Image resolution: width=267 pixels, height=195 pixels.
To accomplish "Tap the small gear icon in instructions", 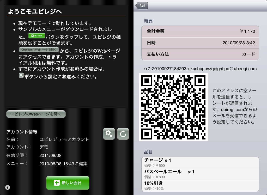I will tap(21, 75).
